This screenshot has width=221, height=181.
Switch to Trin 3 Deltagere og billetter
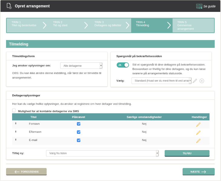[107, 25]
